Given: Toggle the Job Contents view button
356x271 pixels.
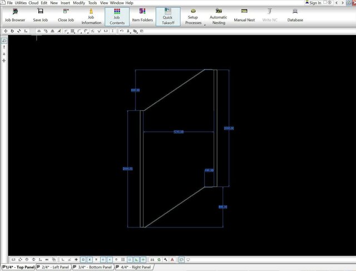Looking at the screenshot, I should pyautogui.click(x=117, y=15).
